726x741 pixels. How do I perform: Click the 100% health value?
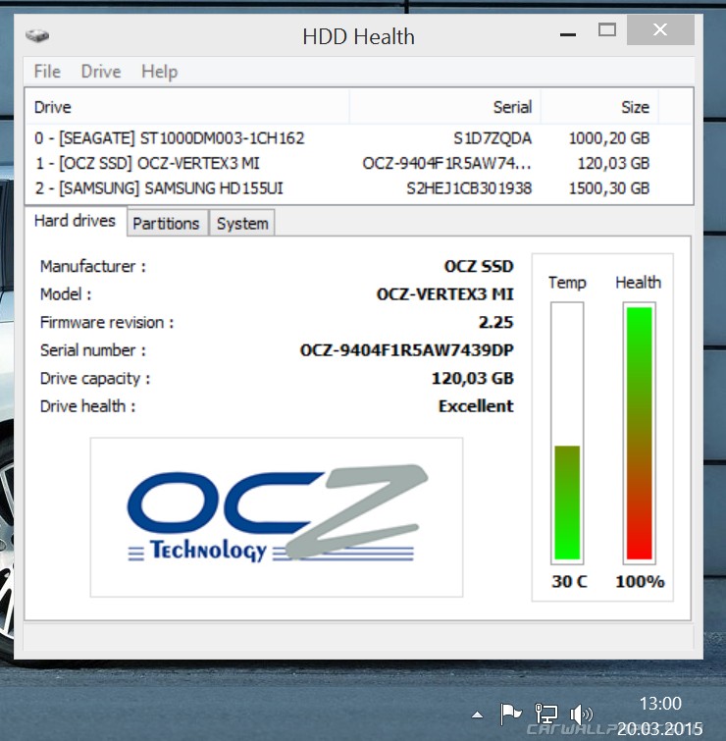[x=640, y=581]
